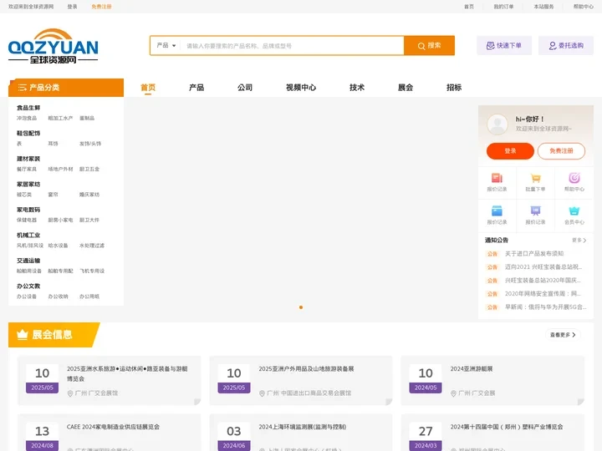Click the 委托选购 entrusted purchase button
602x451 pixels.
pos(566,46)
